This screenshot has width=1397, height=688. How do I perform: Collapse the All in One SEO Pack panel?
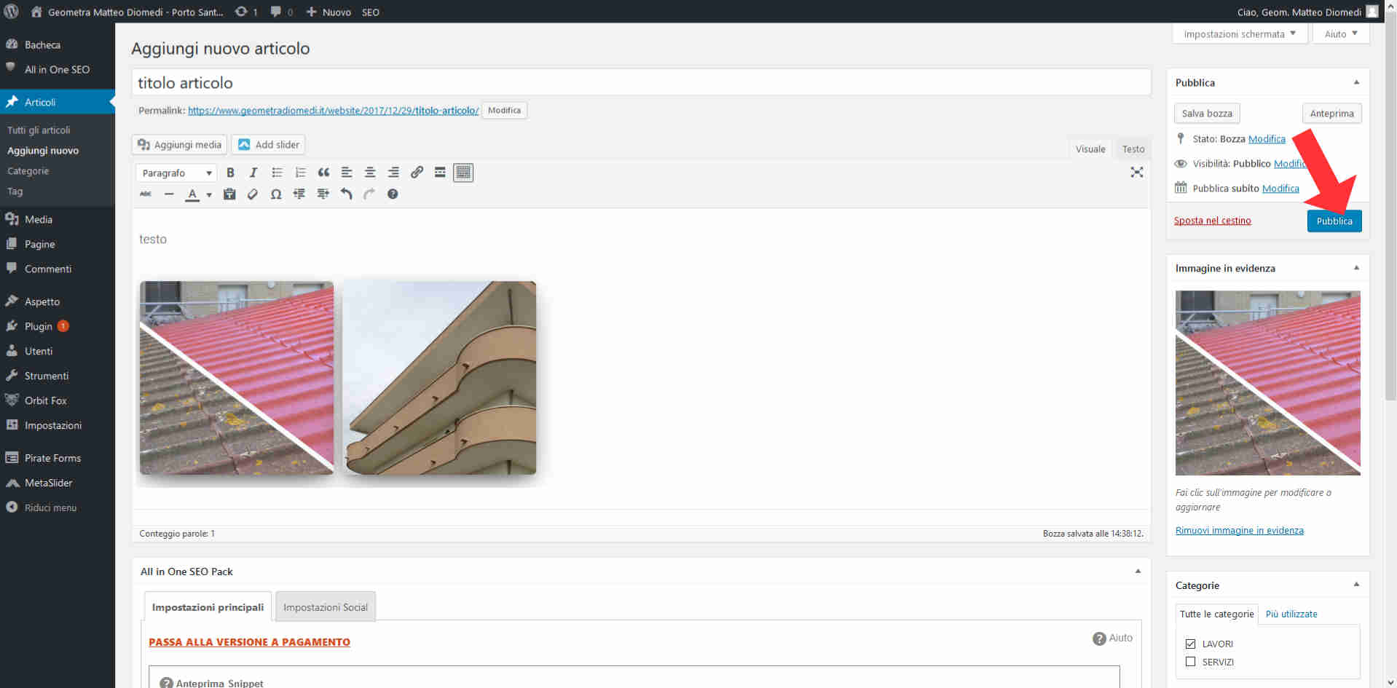click(1138, 572)
